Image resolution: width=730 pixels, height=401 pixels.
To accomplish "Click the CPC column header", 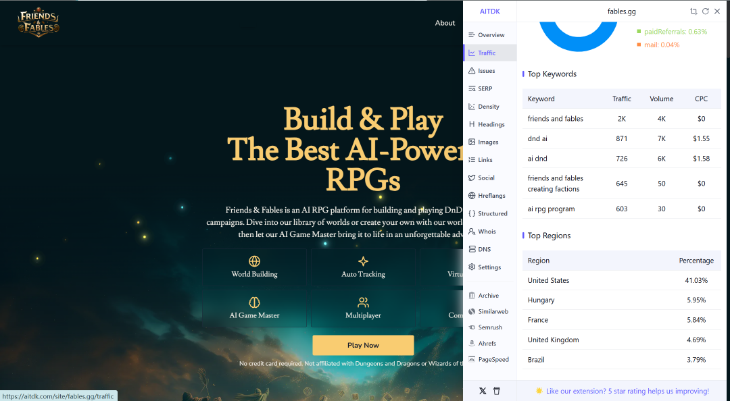I will pos(701,99).
